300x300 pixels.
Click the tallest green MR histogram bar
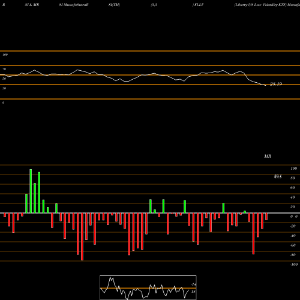click(31, 191)
